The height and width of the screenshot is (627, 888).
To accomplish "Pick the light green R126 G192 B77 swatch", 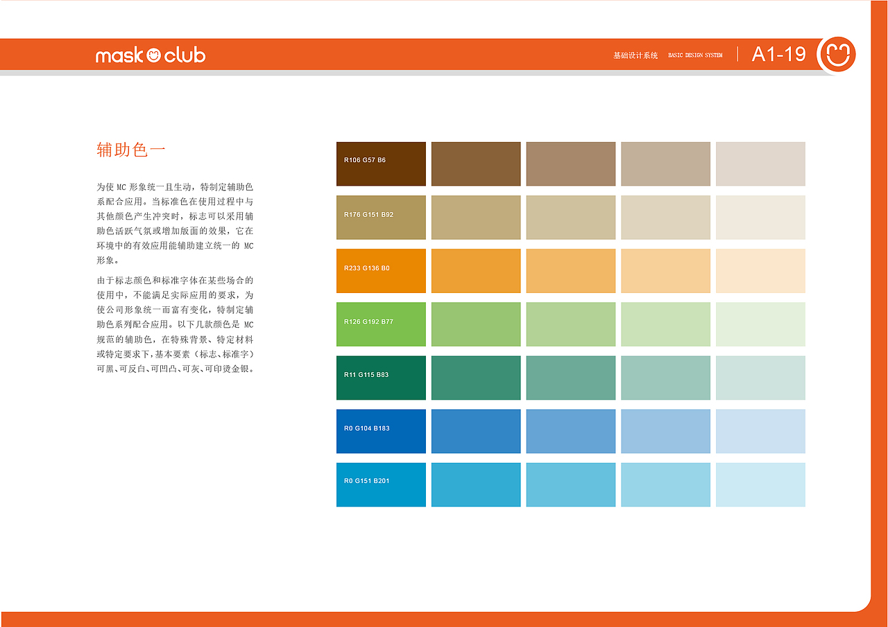I will click(381, 324).
